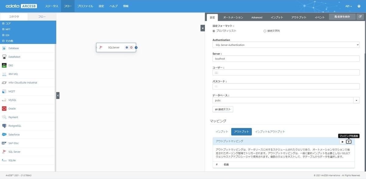Select インプット mapping tab
Image resolution: width=366 pixels, height=179 pixels.
pos(222,132)
